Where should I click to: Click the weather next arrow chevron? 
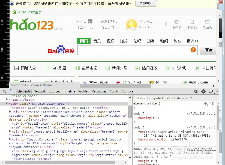coord(166,24)
